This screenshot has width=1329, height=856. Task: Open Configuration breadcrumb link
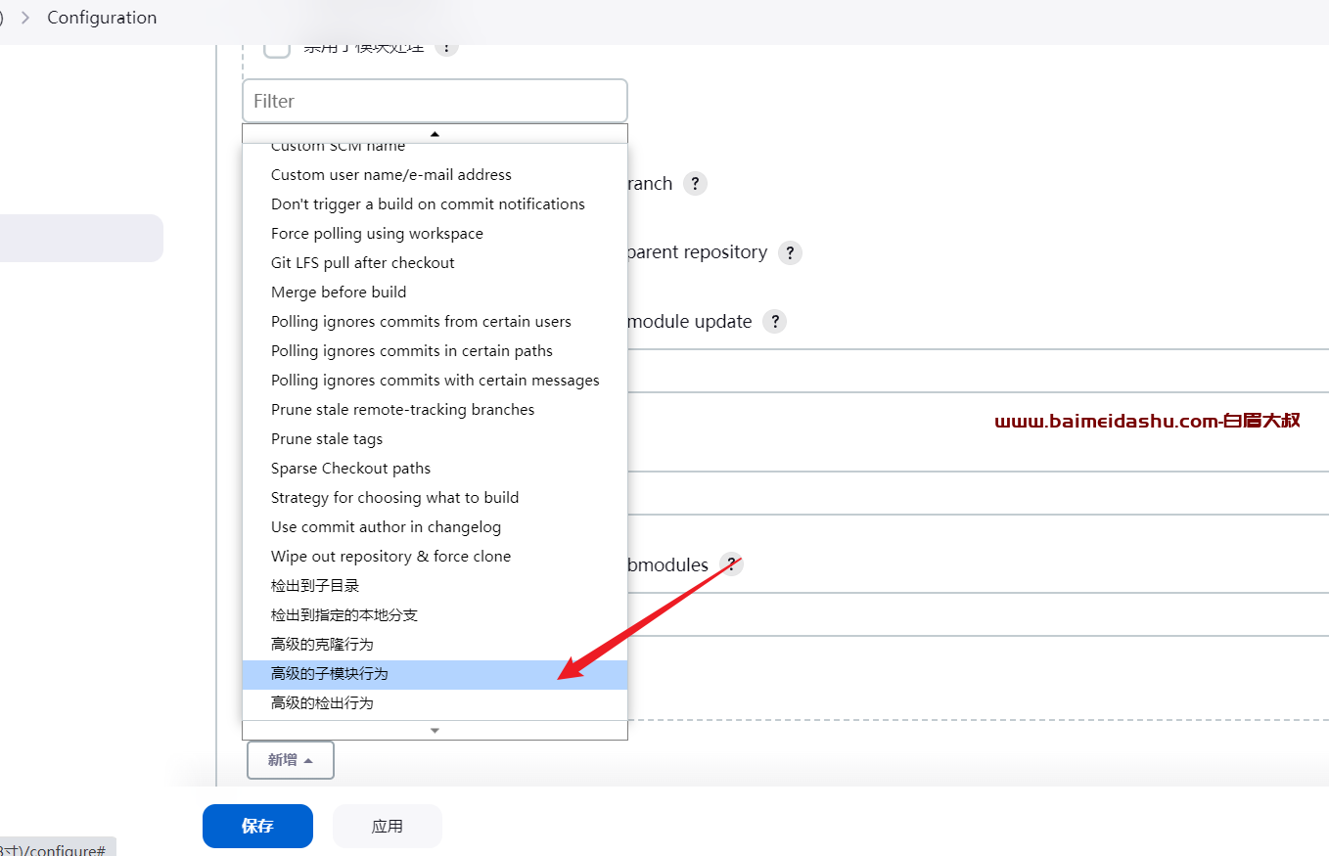[102, 18]
